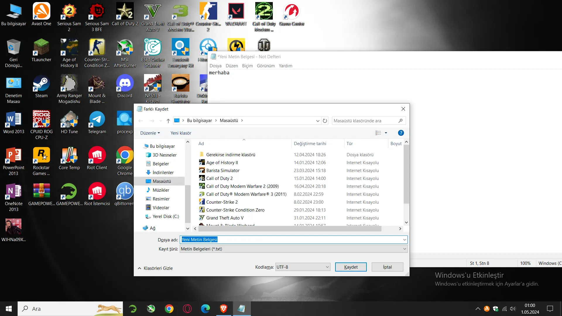This screenshot has width=562, height=316.
Task: Select the OneNote 2013 desktop icon
Action: [x=13, y=197]
